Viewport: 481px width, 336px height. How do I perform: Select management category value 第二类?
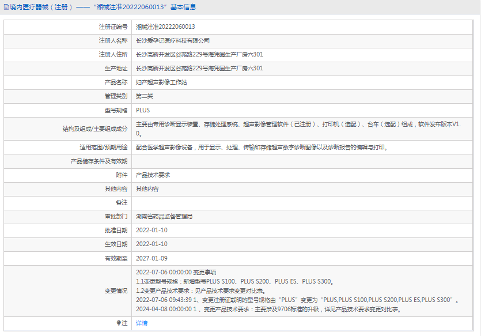click(145, 96)
